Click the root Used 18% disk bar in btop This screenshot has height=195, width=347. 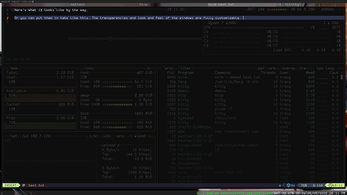(x=117, y=82)
